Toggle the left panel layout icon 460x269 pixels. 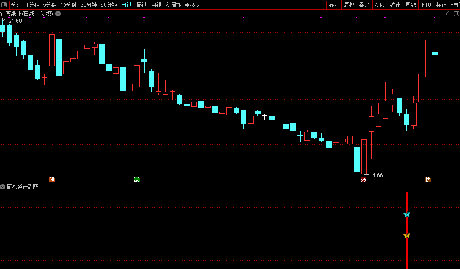click(4, 5)
